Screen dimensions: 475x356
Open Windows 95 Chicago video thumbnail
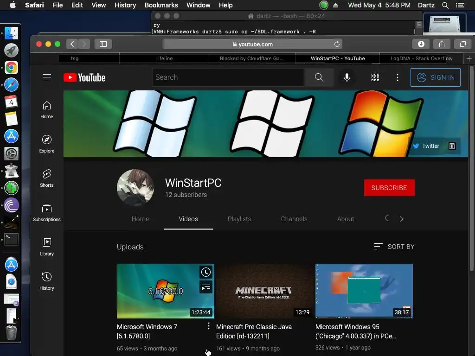(364, 291)
